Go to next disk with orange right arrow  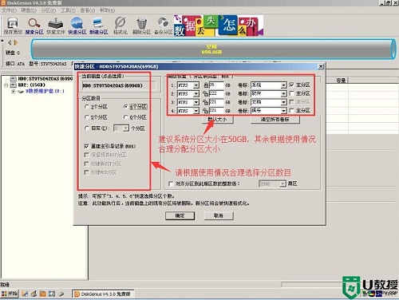tap(15, 42)
